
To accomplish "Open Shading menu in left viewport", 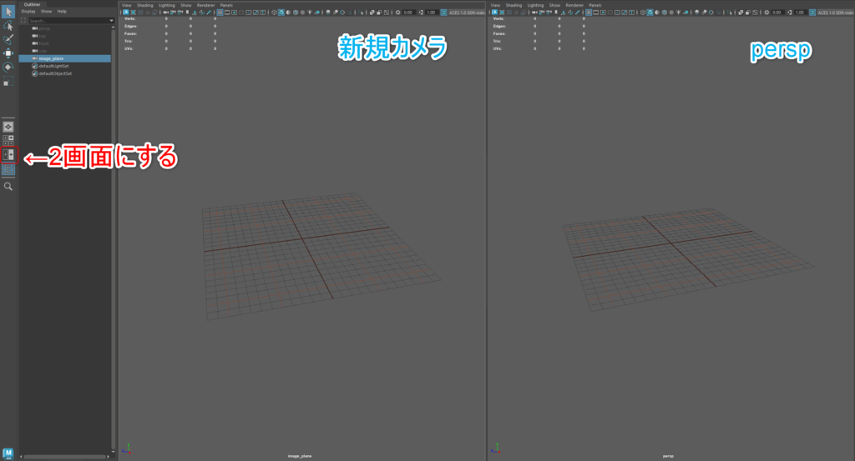I will pyautogui.click(x=145, y=5).
